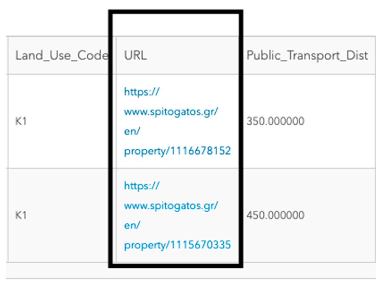This screenshot has height=285, width=381.
Task: Click "www.spitogatos.gr/" in second row URL
Action: [x=171, y=206]
